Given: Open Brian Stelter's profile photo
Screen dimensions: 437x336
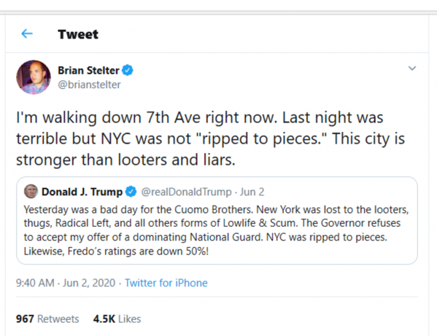Looking at the screenshot, I should click(33, 77).
